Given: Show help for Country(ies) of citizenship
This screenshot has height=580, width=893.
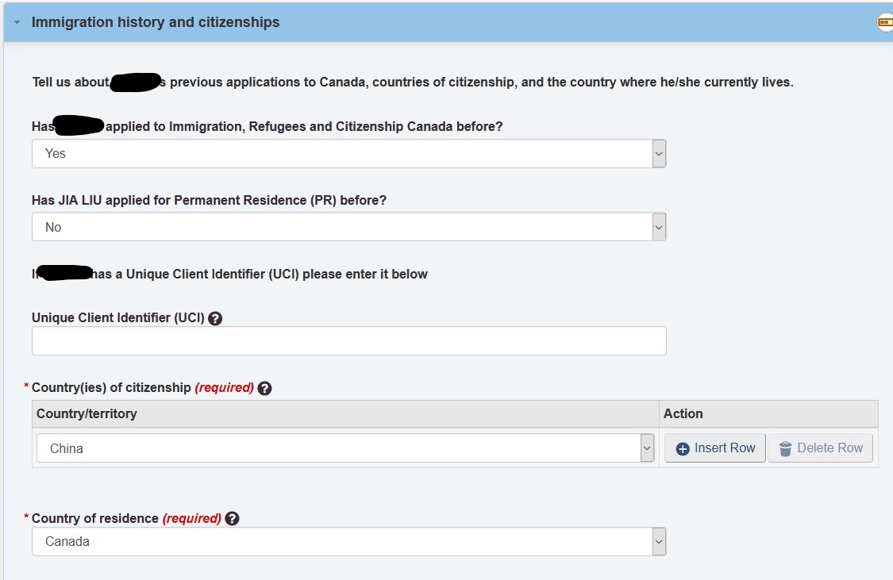Looking at the screenshot, I should pyautogui.click(x=264, y=388).
